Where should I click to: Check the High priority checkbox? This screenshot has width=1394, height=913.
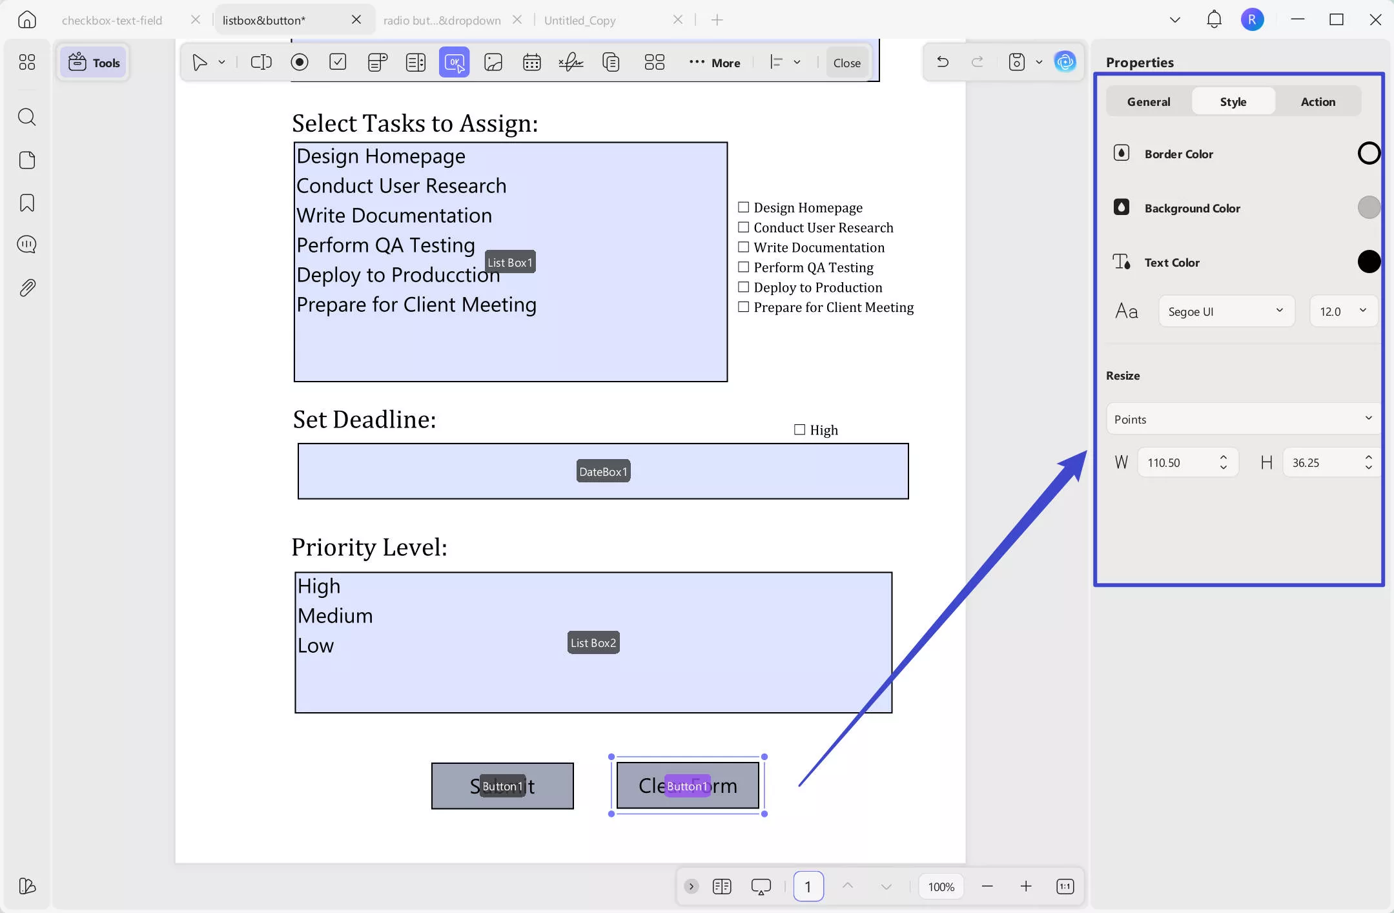point(799,429)
